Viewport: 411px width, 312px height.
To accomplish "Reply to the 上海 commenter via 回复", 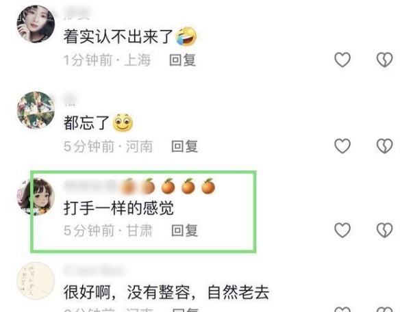I will [x=182, y=60].
